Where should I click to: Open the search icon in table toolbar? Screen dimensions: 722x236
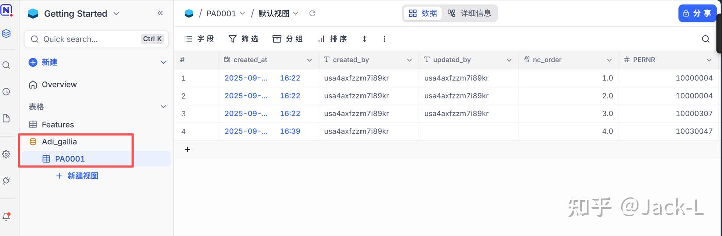705,39
